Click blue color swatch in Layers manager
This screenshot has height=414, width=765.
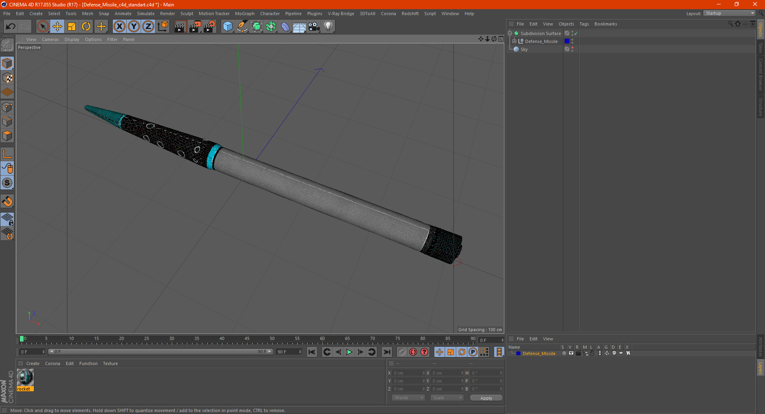tap(518, 353)
